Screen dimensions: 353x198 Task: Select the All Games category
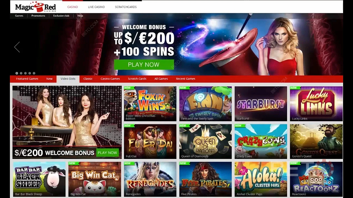pos(161,79)
